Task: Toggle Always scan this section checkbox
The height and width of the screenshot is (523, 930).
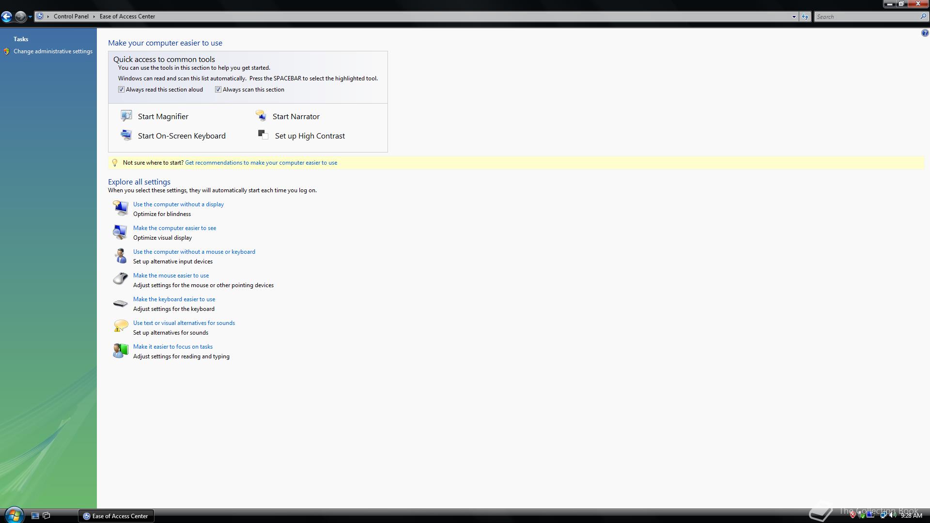Action: [x=218, y=90]
